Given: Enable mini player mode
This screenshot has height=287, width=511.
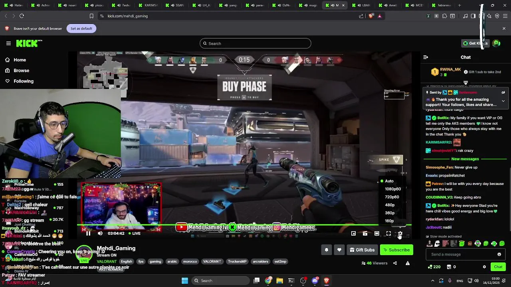Looking at the screenshot, I should 353,234.
